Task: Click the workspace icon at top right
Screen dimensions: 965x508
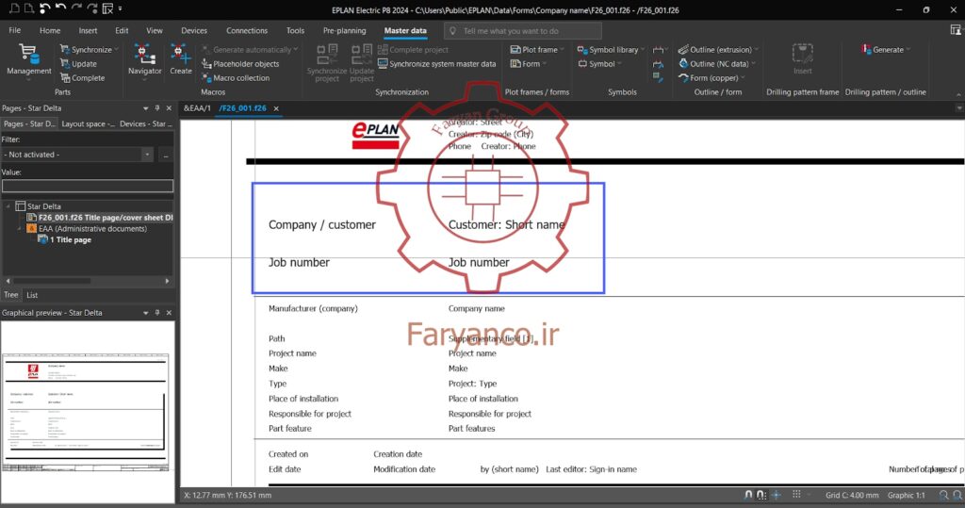Action: click(956, 30)
